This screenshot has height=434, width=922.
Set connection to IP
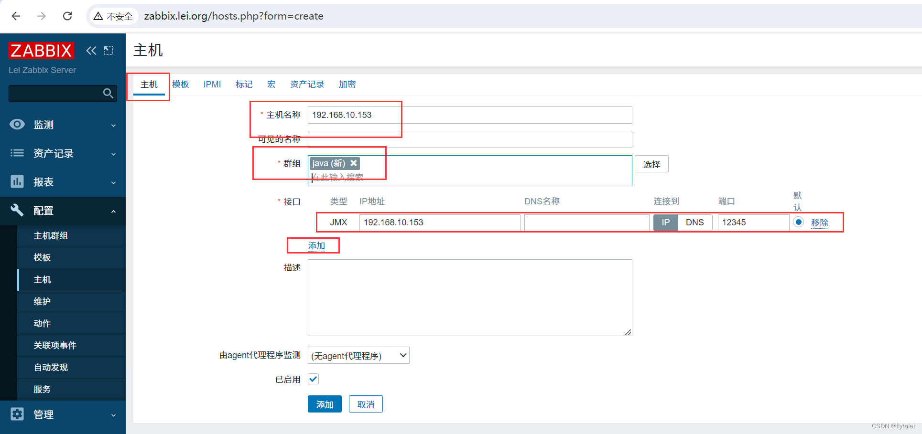coord(665,222)
